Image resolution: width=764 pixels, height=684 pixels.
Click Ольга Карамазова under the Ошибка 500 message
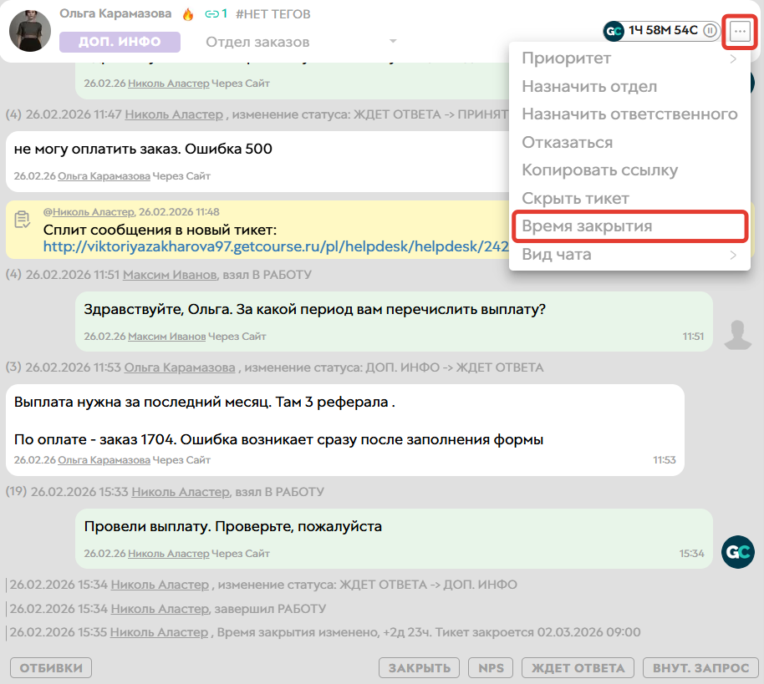click(104, 176)
